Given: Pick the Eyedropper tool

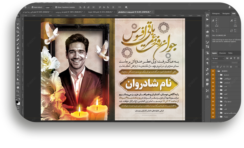Looking at the screenshot, I should [x=18, y=36].
